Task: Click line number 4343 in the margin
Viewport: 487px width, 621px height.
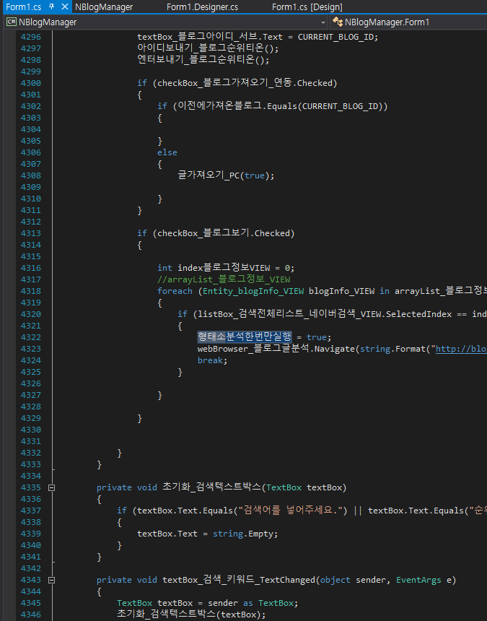Action: point(31,580)
